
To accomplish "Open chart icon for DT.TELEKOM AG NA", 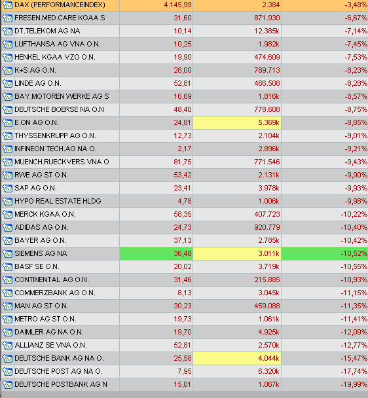I will [8, 31].
